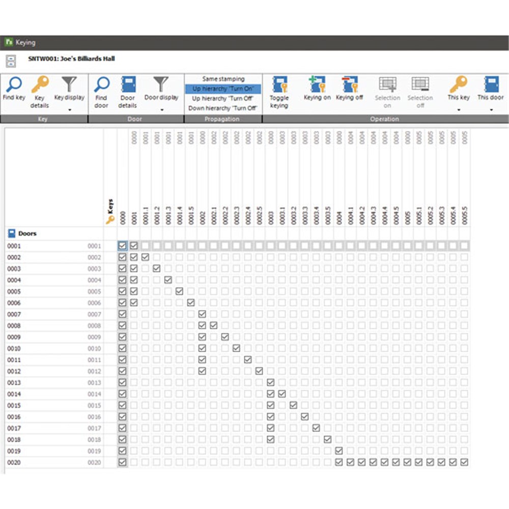Expand the Key display filter dropdown

[69, 109]
